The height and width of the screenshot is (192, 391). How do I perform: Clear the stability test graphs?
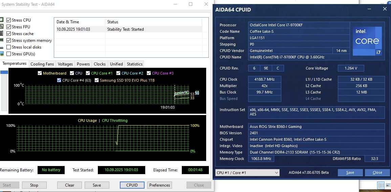click(x=70, y=185)
